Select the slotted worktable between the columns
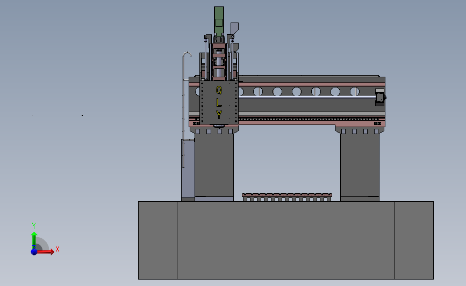The width and height of the screenshot is (466, 286). pos(287,197)
